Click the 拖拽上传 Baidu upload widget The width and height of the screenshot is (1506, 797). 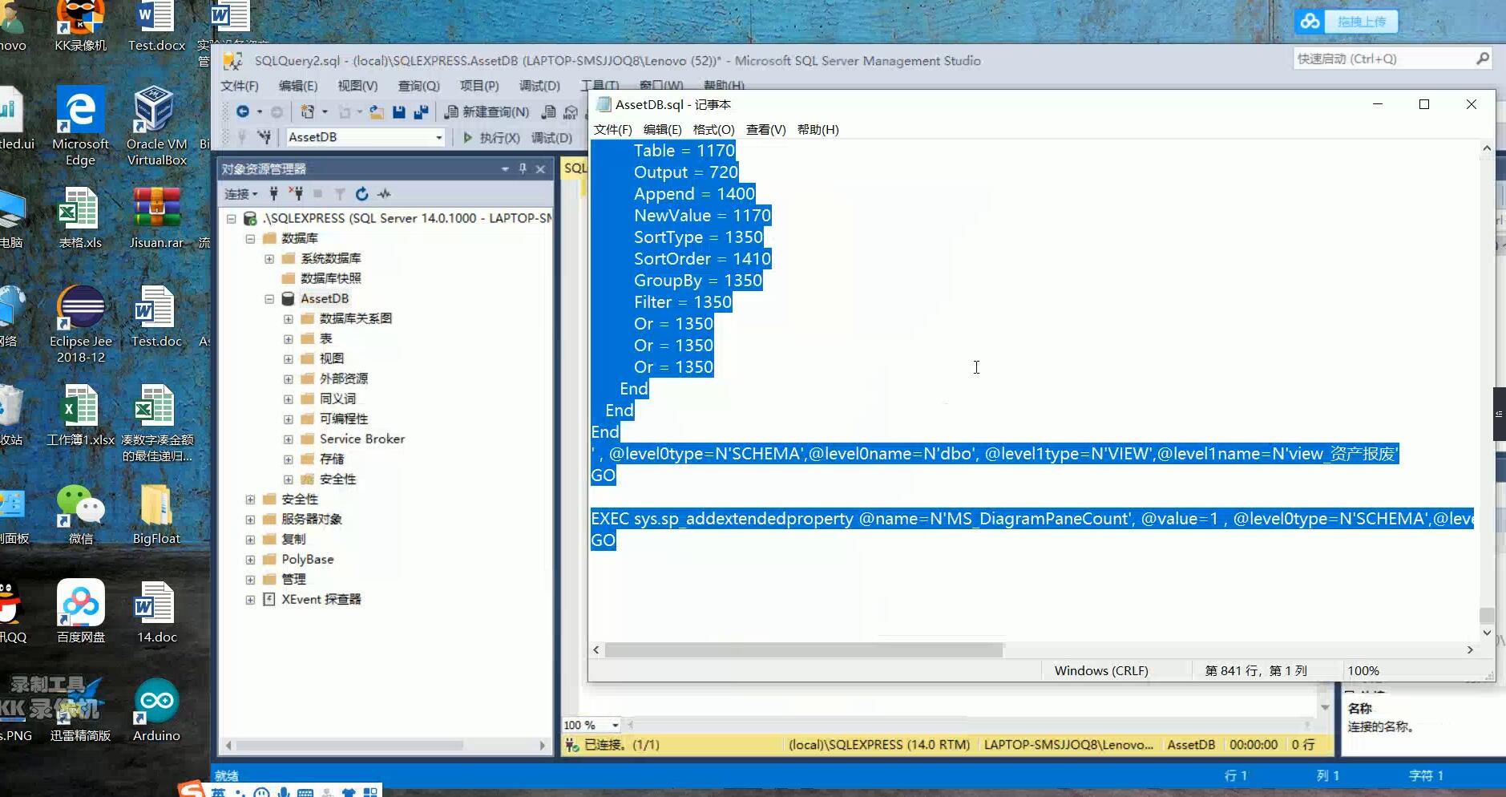point(1347,22)
